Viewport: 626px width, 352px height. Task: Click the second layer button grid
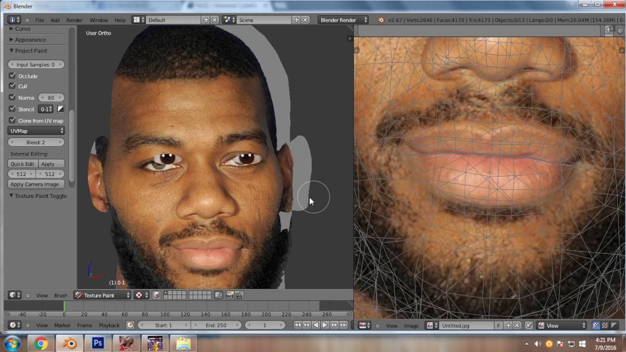click(x=200, y=295)
